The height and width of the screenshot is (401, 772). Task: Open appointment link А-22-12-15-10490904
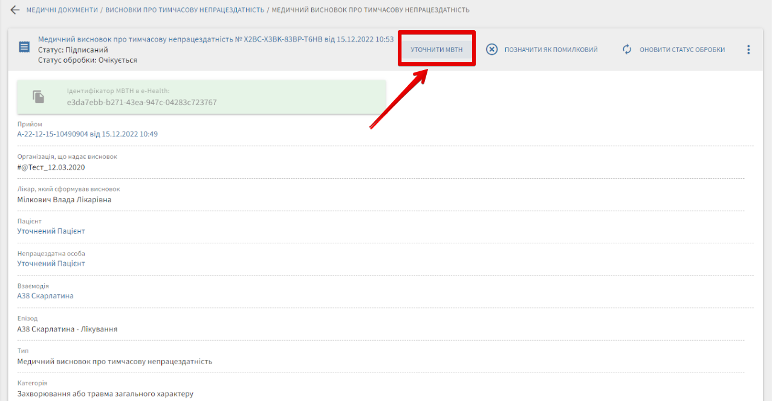(87, 134)
